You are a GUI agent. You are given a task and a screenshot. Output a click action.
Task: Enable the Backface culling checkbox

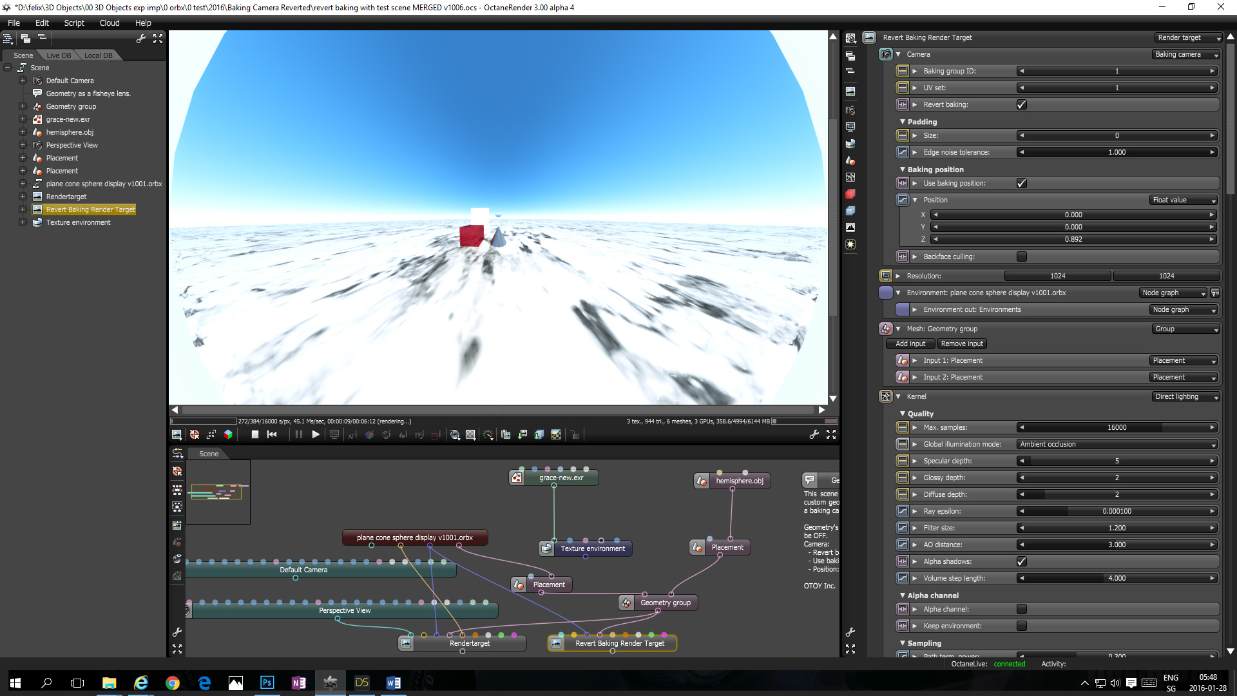[x=1021, y=256]
